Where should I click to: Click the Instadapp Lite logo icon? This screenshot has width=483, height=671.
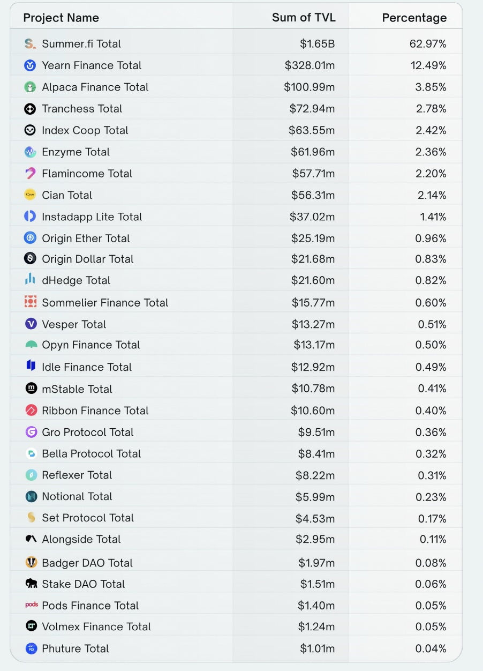(31, 217)
